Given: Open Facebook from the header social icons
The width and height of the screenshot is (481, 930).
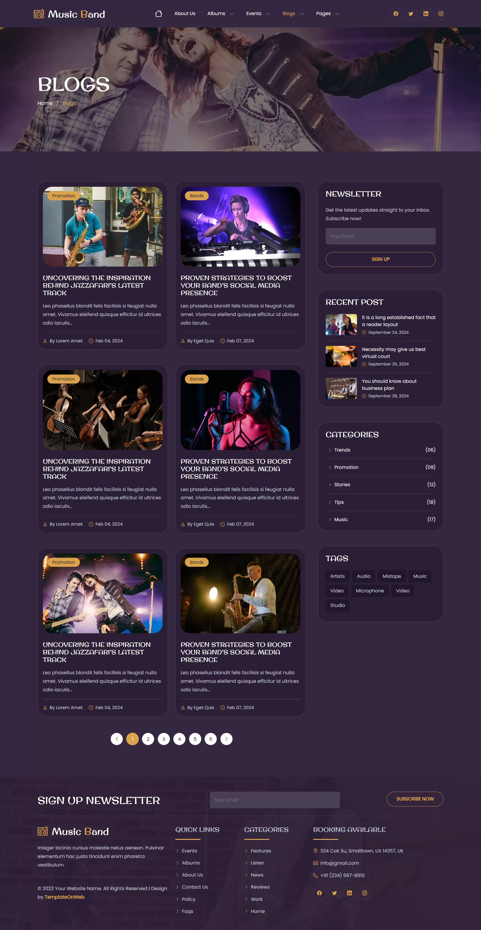Looking at the screenshot, I should pos(395,14).
